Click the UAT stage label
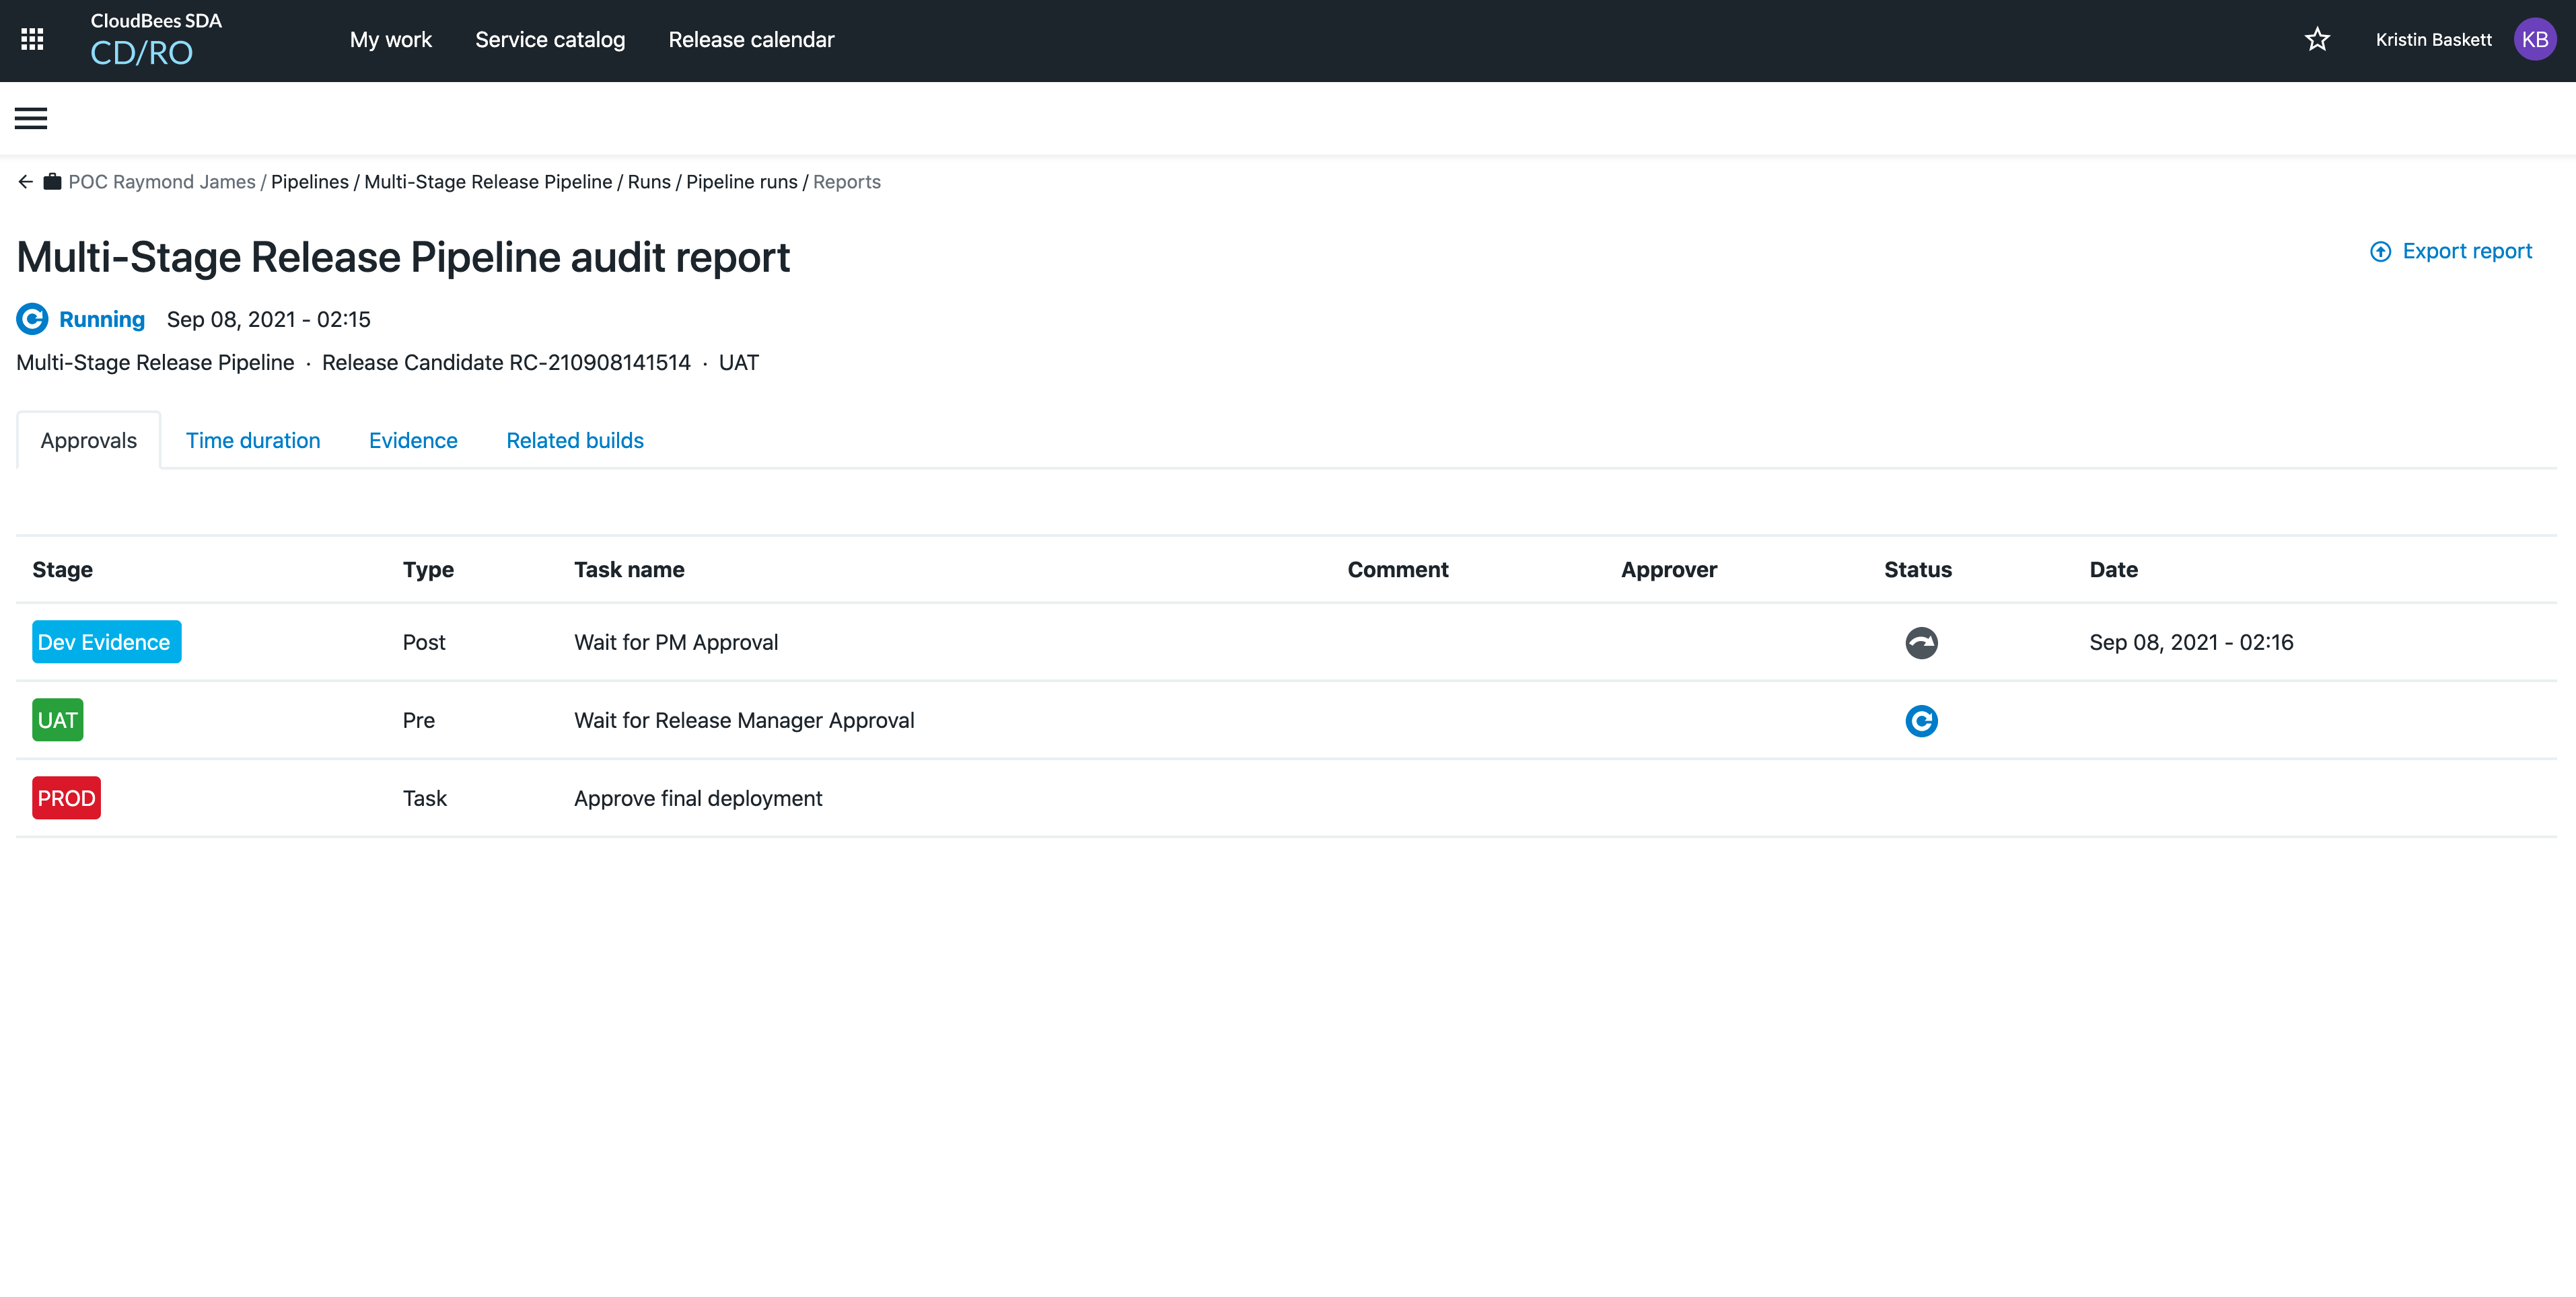Screen dimensions: 2576x1297 tap(58, 720)
